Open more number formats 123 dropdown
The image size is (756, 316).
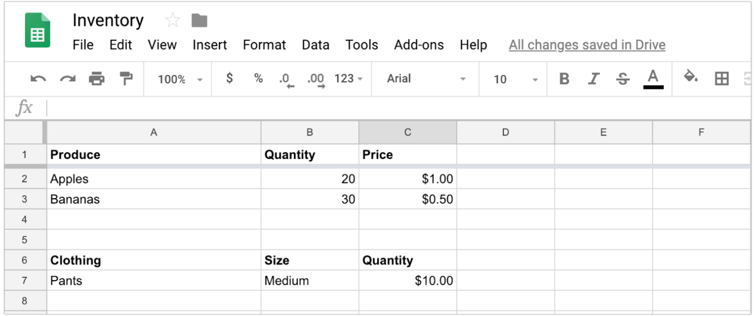click(x=348, y=78)
